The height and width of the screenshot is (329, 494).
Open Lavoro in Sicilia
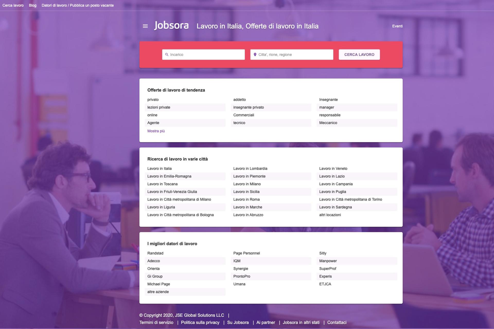(x=246, y=192)
